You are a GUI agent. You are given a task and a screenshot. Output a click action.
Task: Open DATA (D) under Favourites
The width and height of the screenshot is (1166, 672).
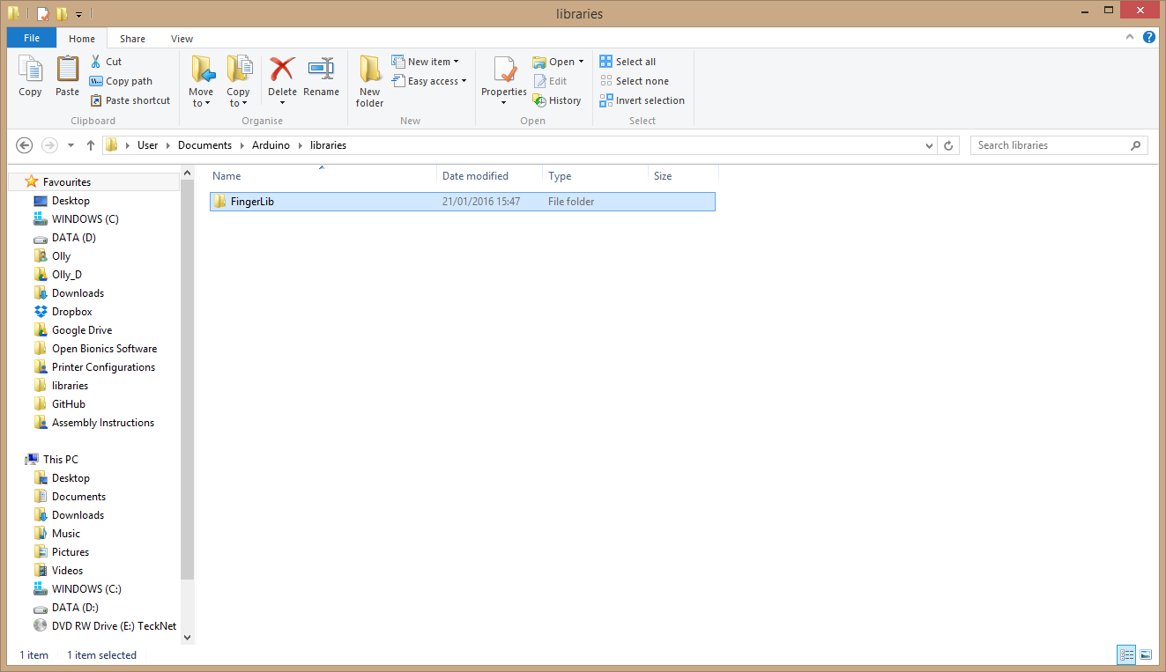pyautogui.click(x=73, y=238)
